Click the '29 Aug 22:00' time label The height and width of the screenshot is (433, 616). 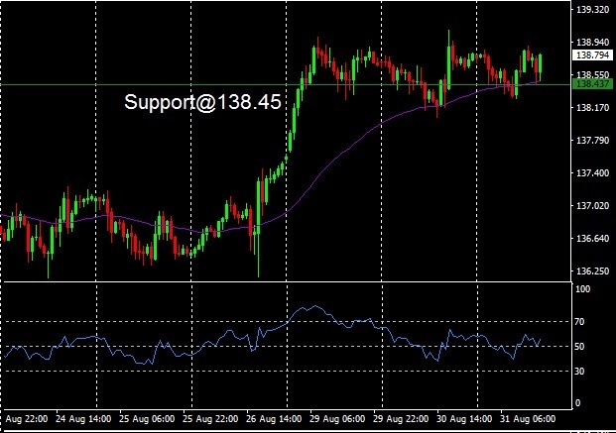point(401,419)
